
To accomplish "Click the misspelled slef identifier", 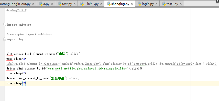I will (x=10, y=54).
